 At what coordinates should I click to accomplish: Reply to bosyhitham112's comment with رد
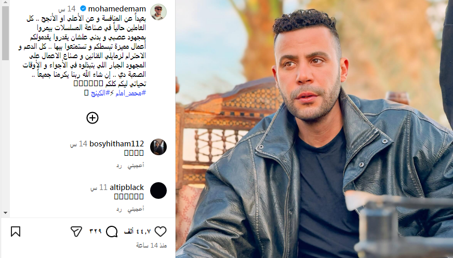(x=119, y=166)
